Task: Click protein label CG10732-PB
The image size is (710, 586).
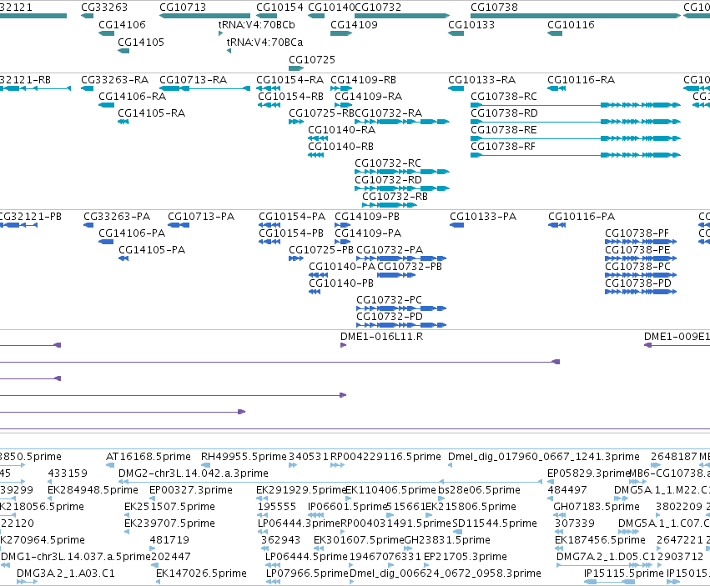Action: point(410,267)
